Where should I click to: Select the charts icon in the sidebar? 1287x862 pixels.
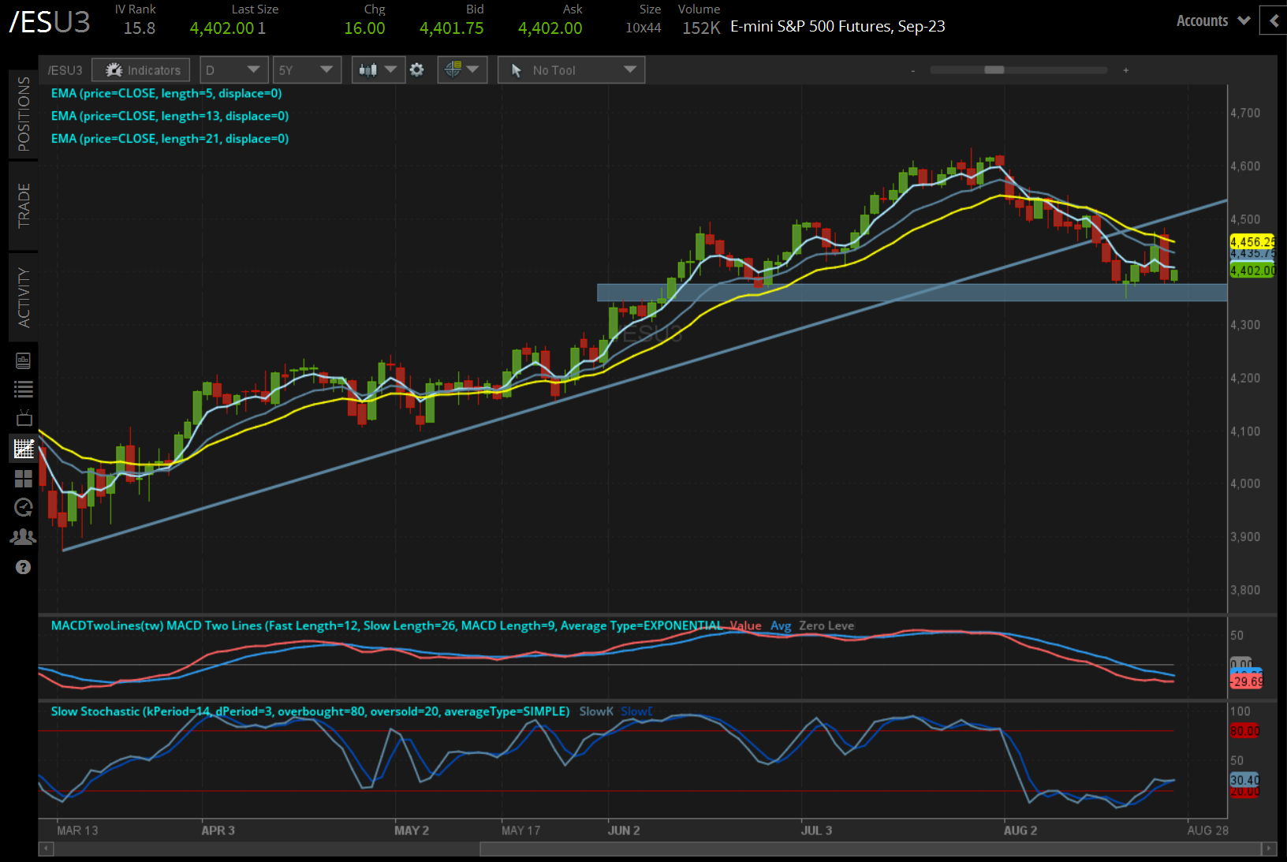(23, 449)
